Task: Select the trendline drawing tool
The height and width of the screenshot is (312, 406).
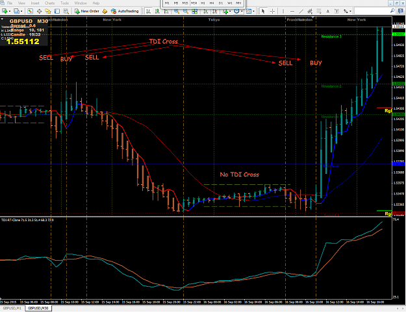Action: (301, 11)
